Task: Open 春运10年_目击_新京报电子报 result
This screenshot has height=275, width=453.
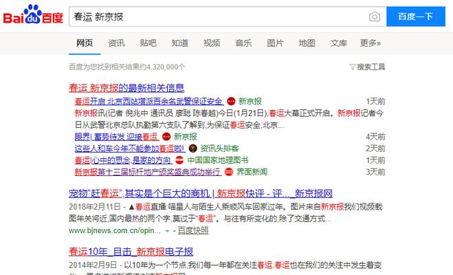Action: (131, 252)
